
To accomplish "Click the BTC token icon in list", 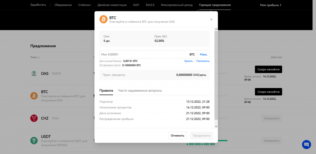I will pos(34,96).
